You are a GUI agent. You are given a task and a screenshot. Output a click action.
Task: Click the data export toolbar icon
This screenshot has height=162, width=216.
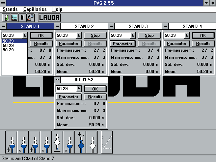pyautogui.click(x=30, y=18)
